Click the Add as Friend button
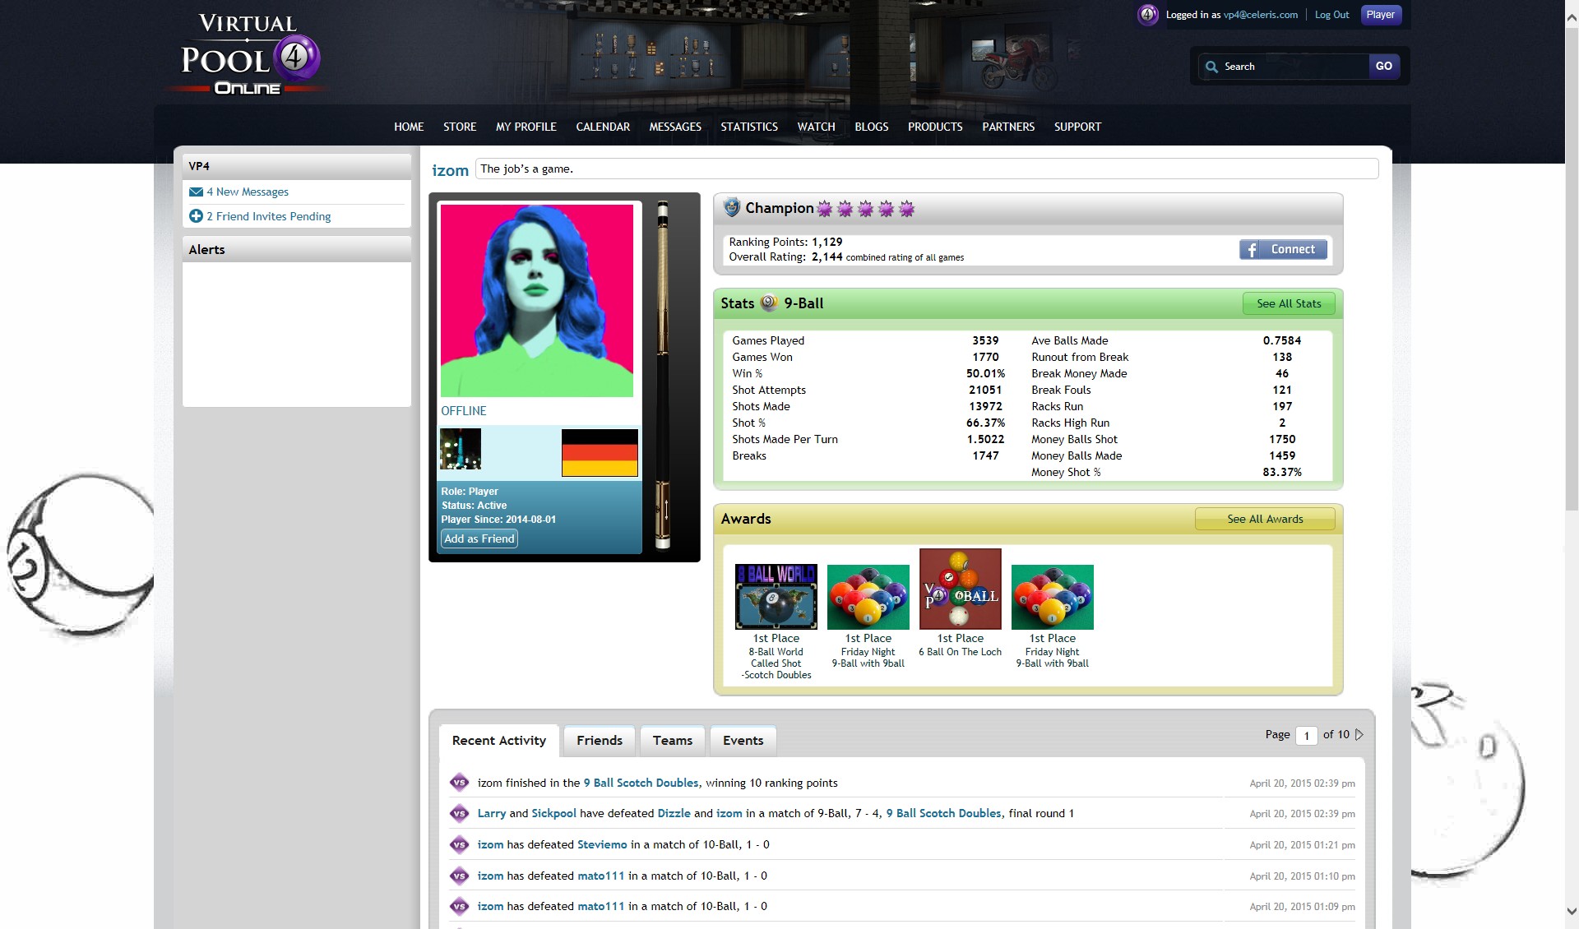The width and height of the screenshot is (1579, 929). coord(479,538)
